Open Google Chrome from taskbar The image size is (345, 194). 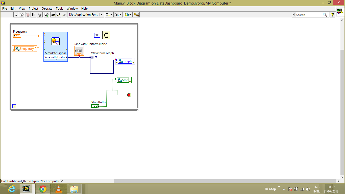click(43, 189)
